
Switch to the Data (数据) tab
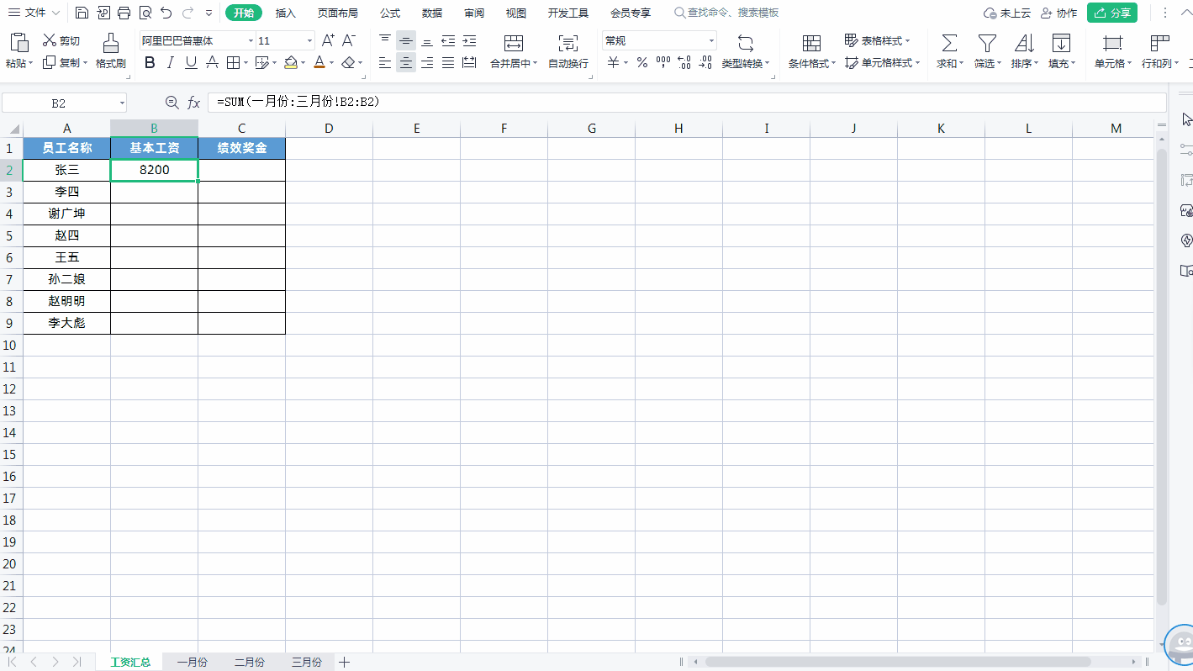click(432, 13)
